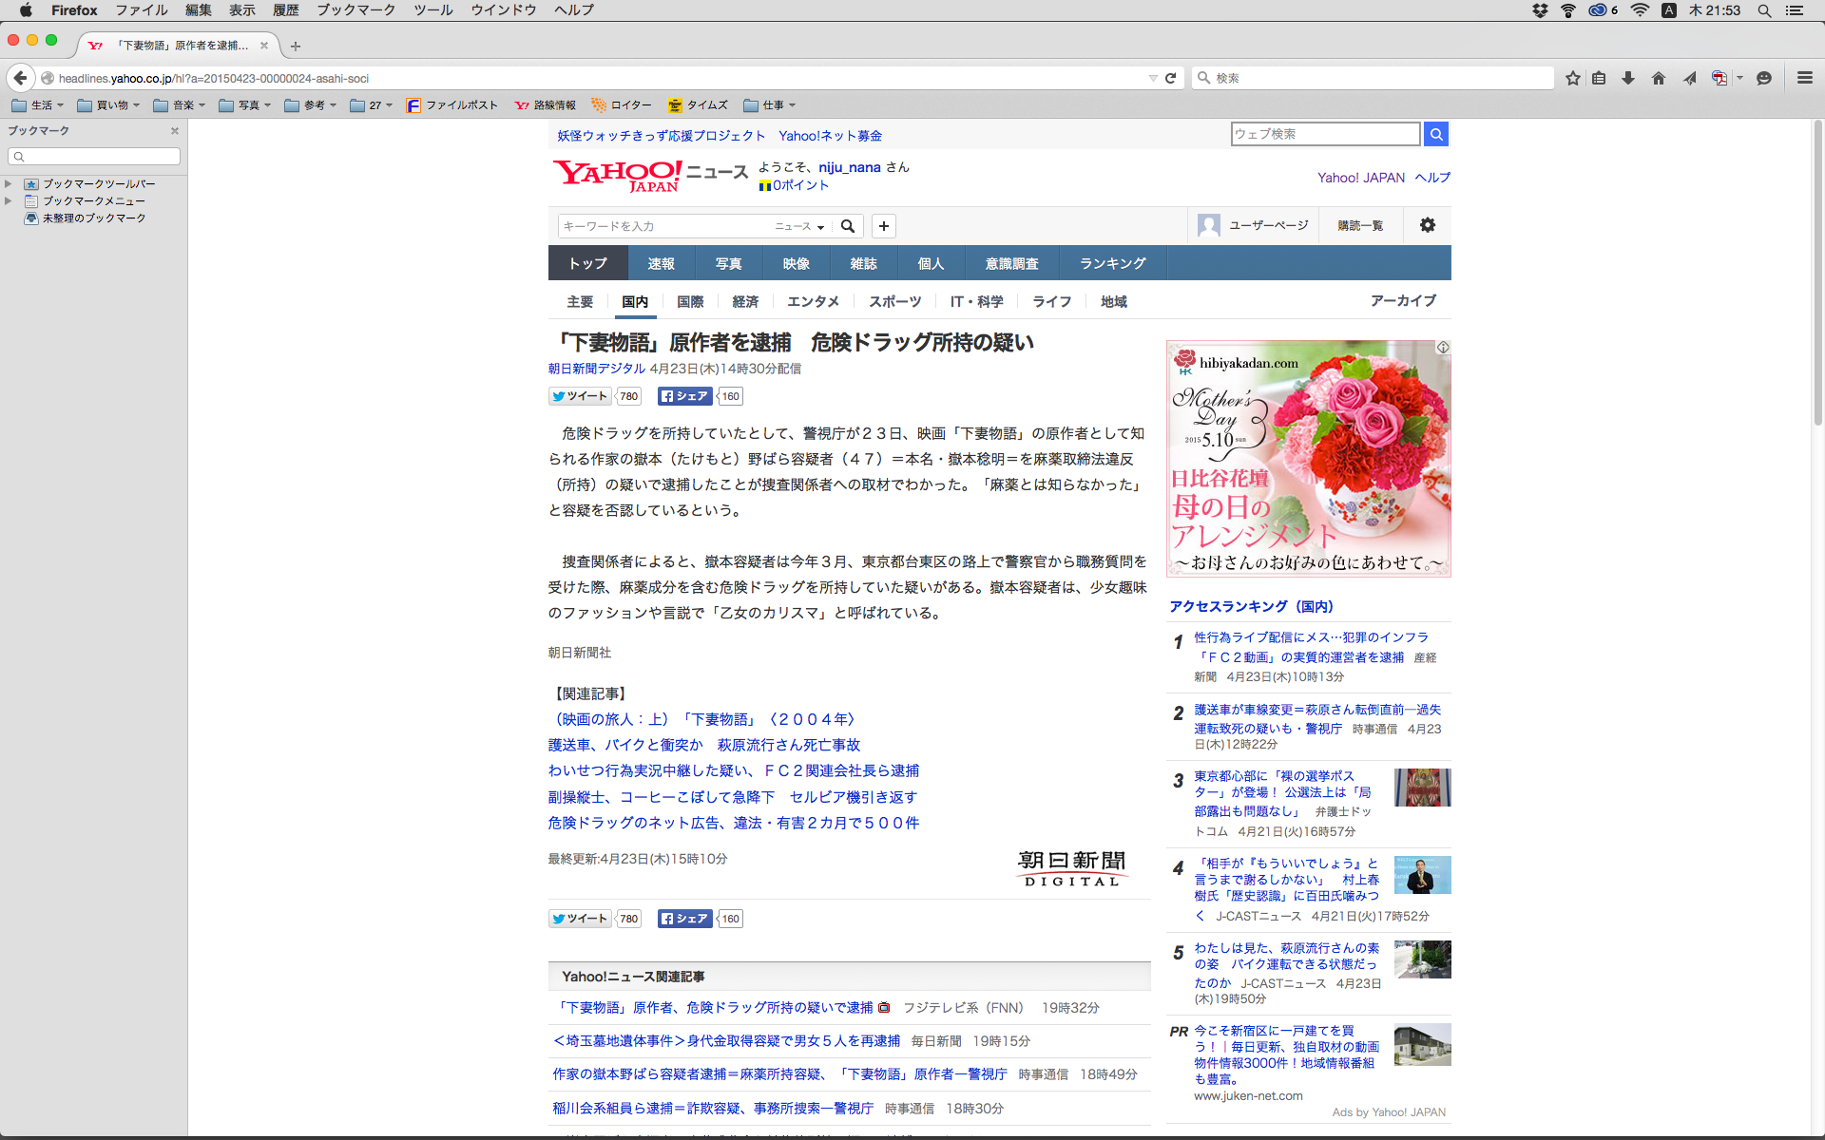The height and width of the screenshot is (1140, 1825).
Task: Click the blue web search magnifier button
Action: (1436, 134)
